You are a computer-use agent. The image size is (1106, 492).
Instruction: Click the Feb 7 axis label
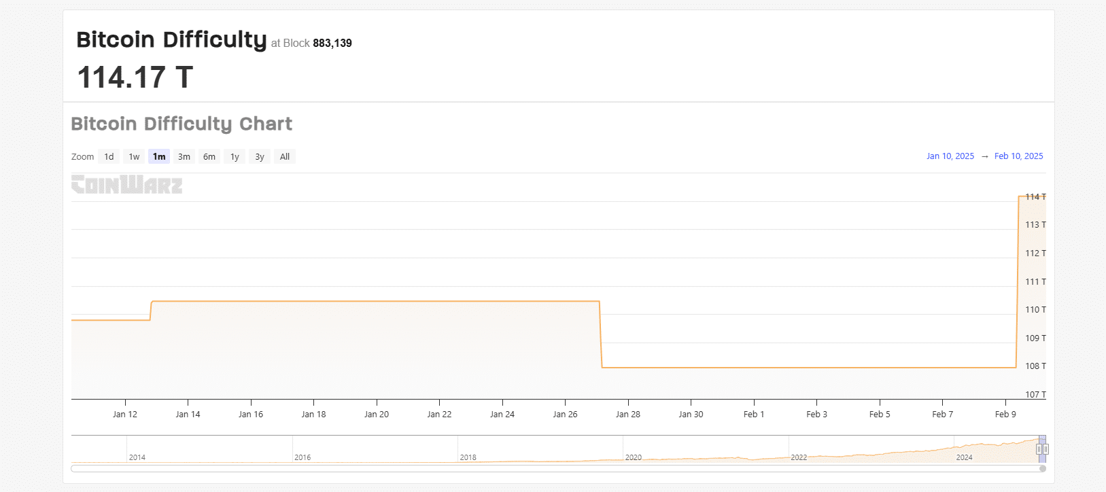point(942,414)
